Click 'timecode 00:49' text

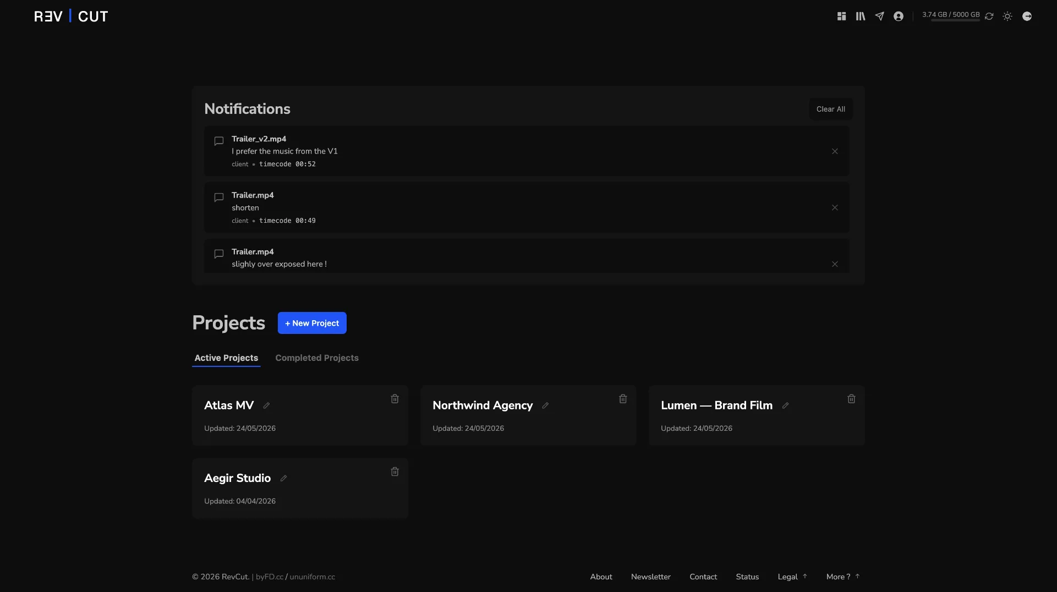[287, 221]
